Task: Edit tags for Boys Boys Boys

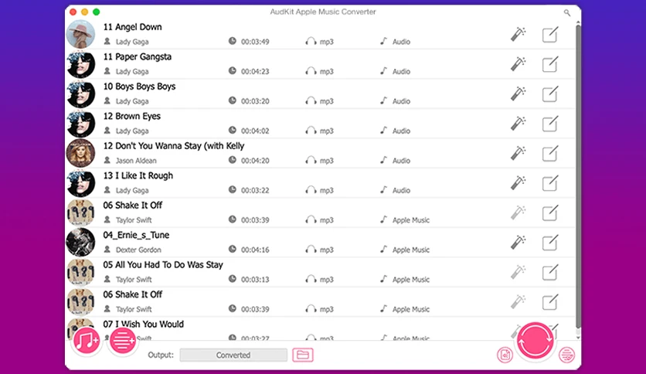Action: [550, 93]
